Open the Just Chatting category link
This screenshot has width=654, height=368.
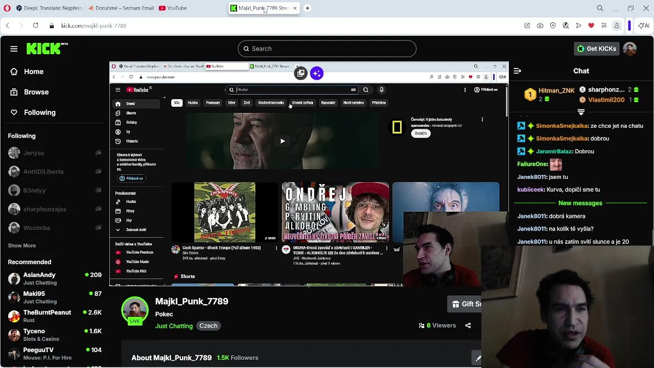pyautogui.click(x=174, y=326)
